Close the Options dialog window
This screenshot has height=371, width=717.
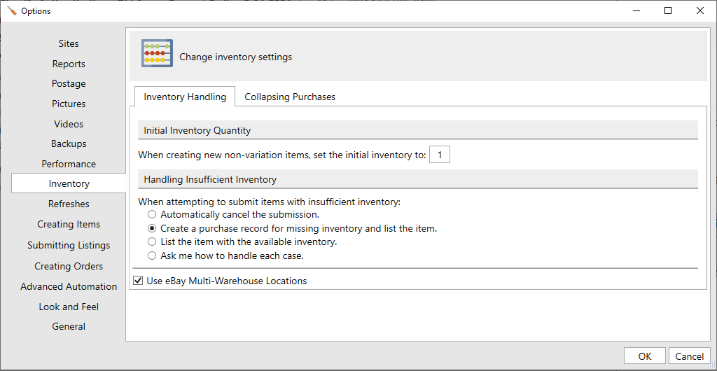(699, 10)
